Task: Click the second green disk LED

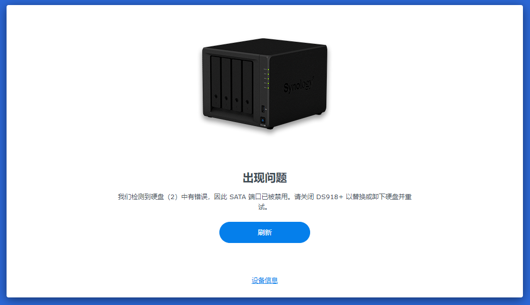Action: pos(268,74)
